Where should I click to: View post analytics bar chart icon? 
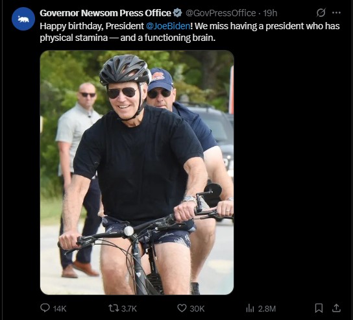tap(250, 308)
